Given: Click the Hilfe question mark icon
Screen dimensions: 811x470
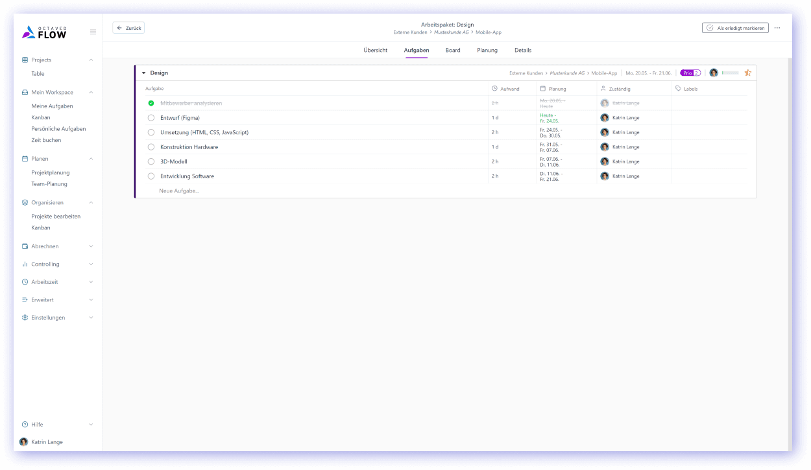Looking at the screenshot, I should [25, 425].
